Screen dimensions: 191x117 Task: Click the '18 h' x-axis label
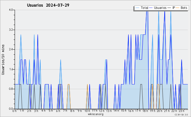pyautogui.click(x=145, y=111)
